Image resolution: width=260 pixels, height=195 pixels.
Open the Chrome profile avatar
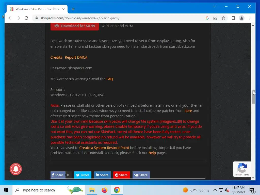tap(242, 18)
